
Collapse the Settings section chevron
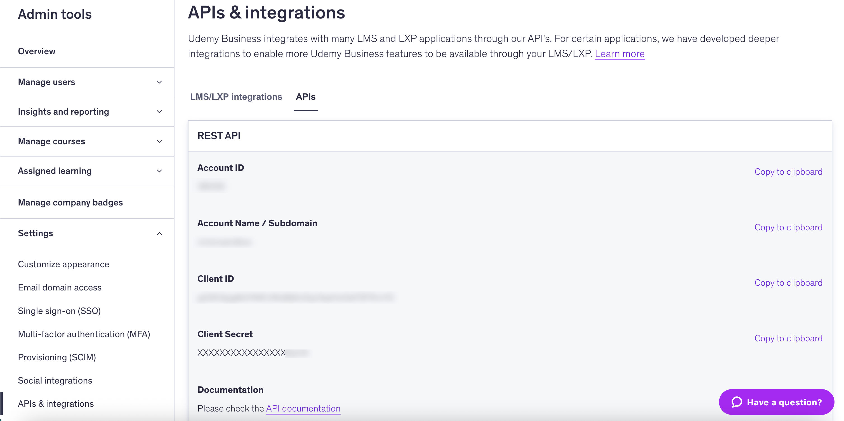tap(159, 234)
